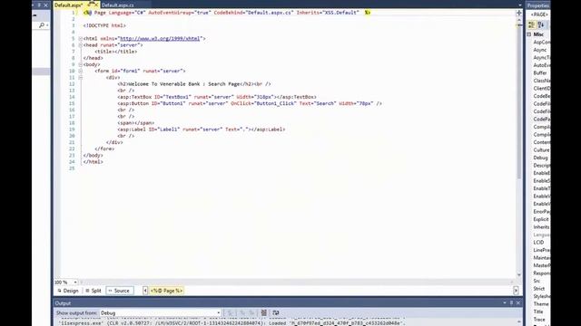Click the Categorized icon in Properties
The height and width of the screenshot is (326, 581).
pyautogui.click(x=532, y=24)
